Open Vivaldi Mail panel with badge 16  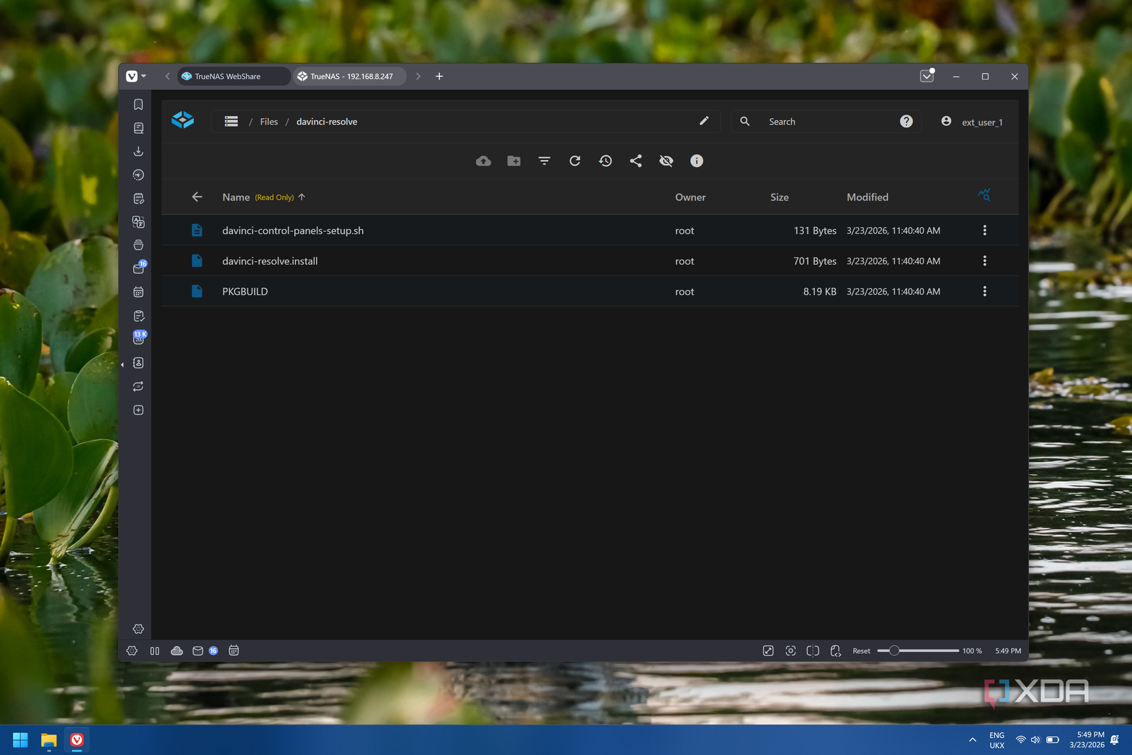tap(139, 268)
